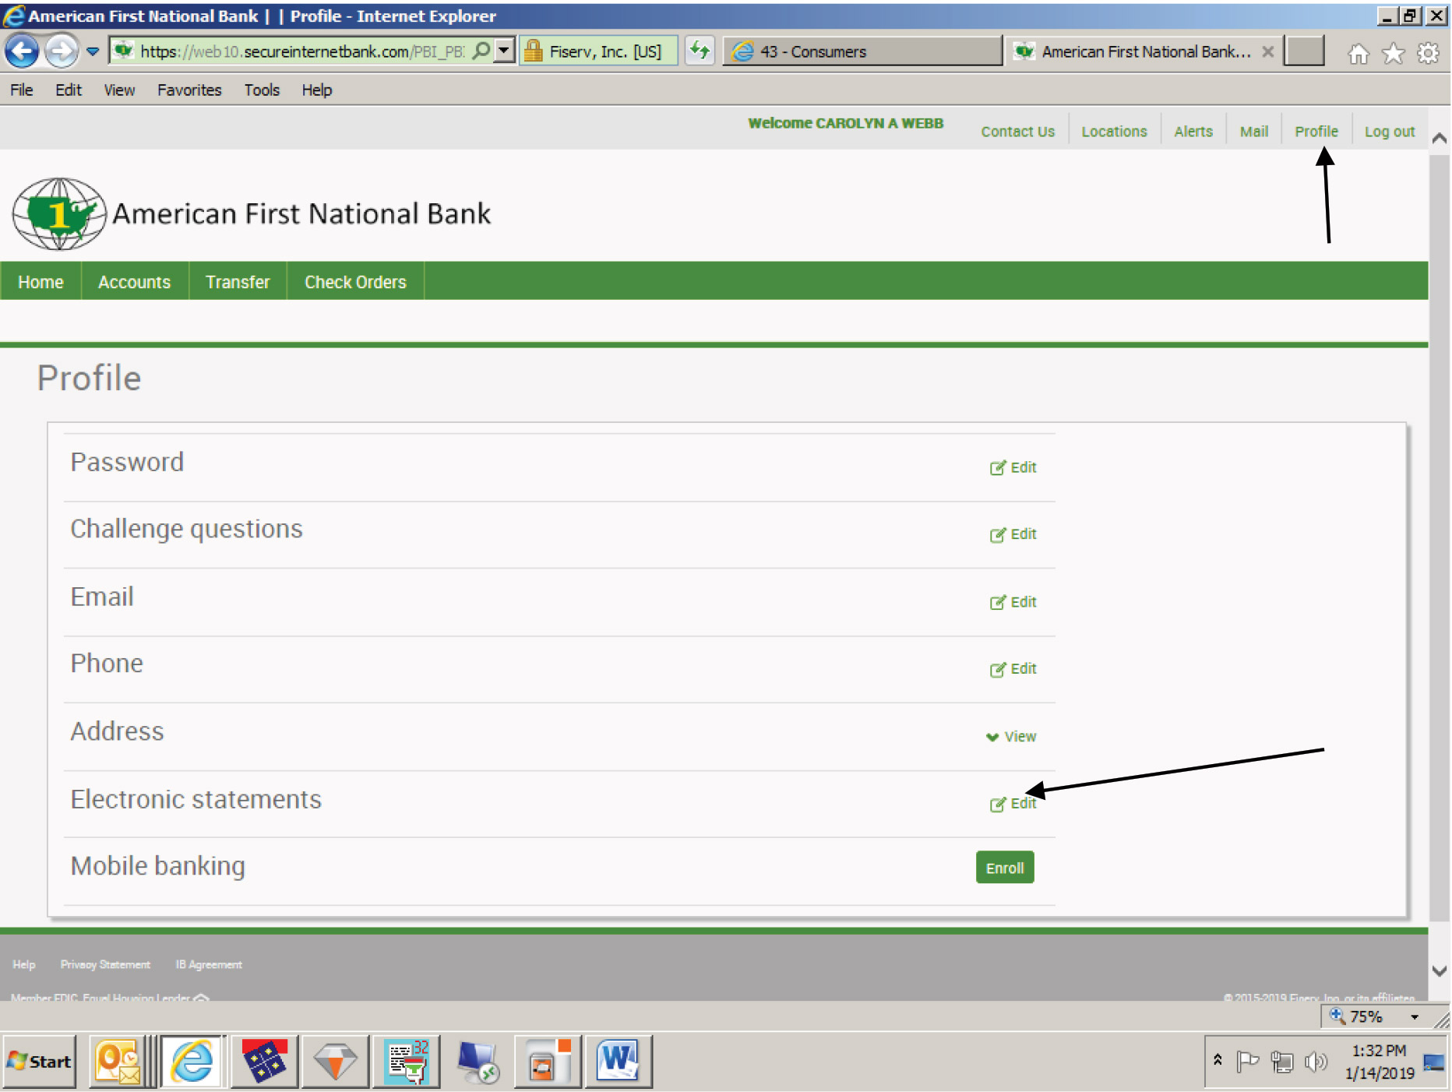Open a new blank tab
The height and width of the screenshot is (1092, 1452).
pos(1304,51)
